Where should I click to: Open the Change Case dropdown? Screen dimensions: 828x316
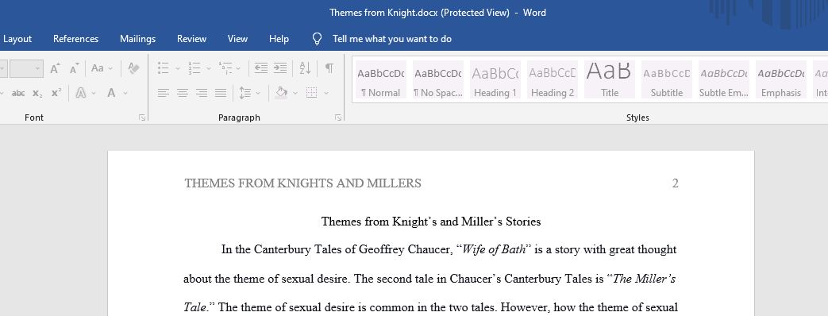tap(102, 68)
